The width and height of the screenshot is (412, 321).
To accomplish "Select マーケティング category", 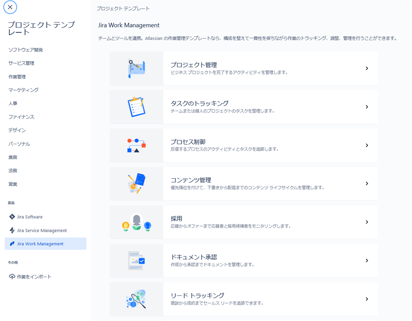I will pos(23,90).
